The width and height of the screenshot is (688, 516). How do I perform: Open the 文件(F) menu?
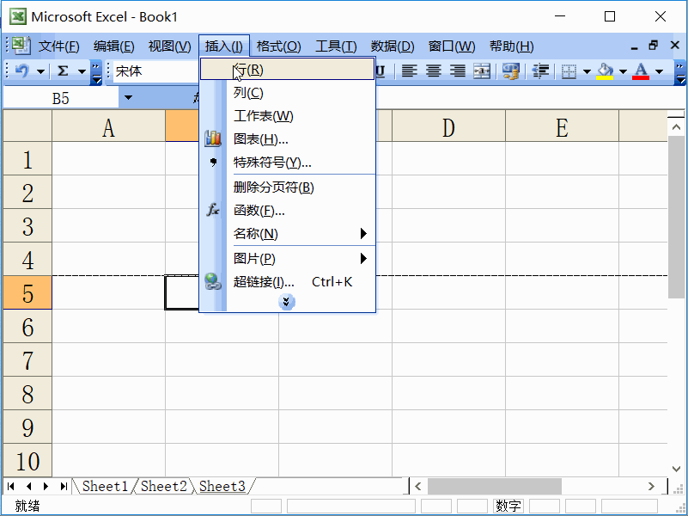(x=58, y=46)
